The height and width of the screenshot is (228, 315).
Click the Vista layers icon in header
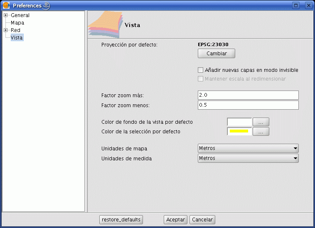105,25
